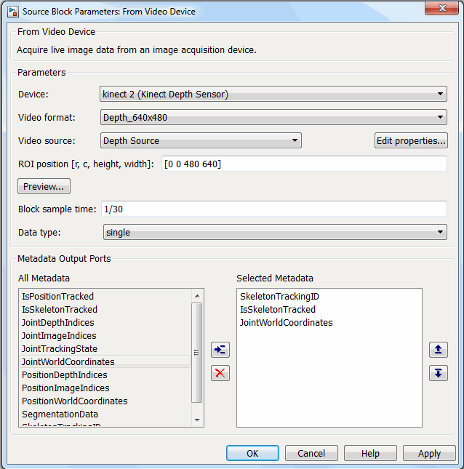Click the Apply button

click(x=429, y=453)
